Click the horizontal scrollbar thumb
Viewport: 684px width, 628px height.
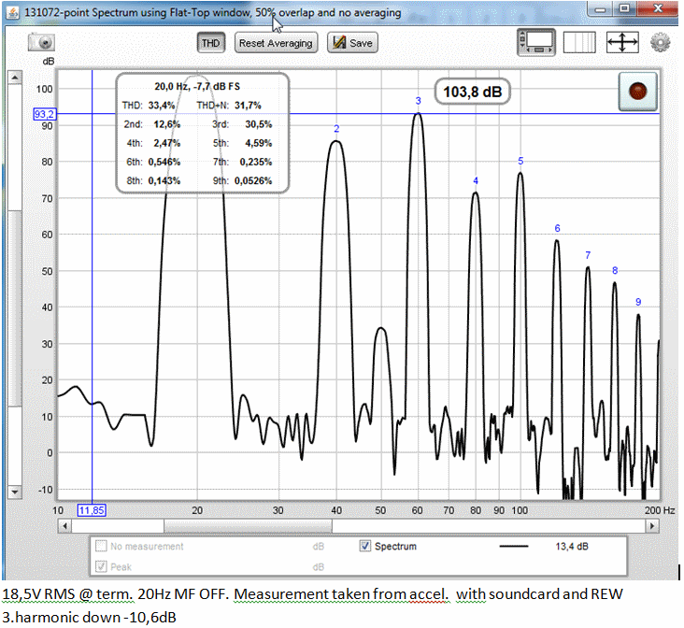[x=248, y=526]
